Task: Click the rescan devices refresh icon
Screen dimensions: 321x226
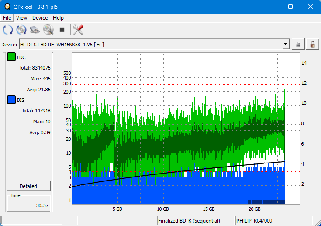Action: click(8, 30)
